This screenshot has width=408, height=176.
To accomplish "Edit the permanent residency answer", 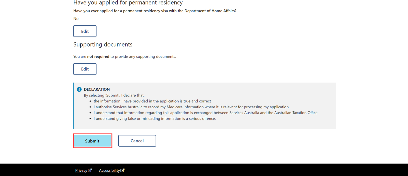I will [85, 31].
